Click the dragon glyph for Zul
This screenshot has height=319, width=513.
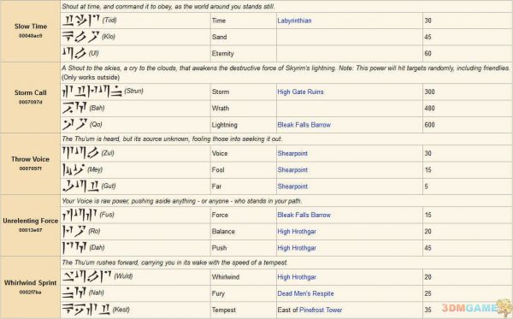80,153
